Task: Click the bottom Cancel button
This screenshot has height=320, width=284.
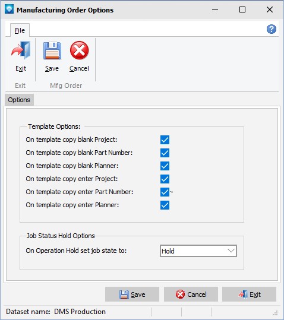Action: pos(191,294)
